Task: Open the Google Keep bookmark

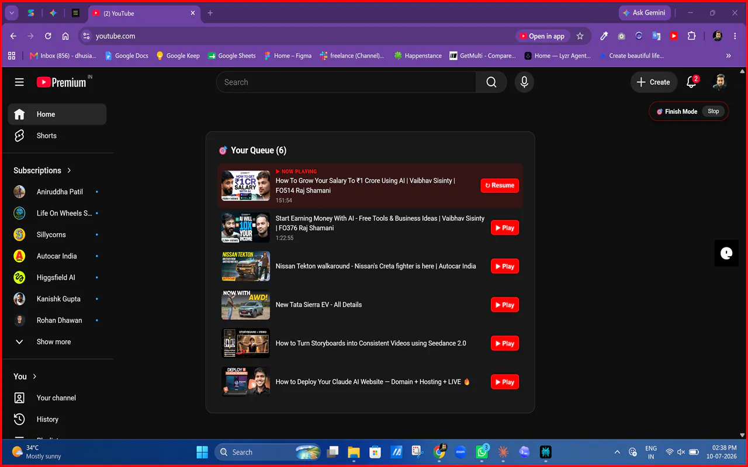Action: point(178,56)
